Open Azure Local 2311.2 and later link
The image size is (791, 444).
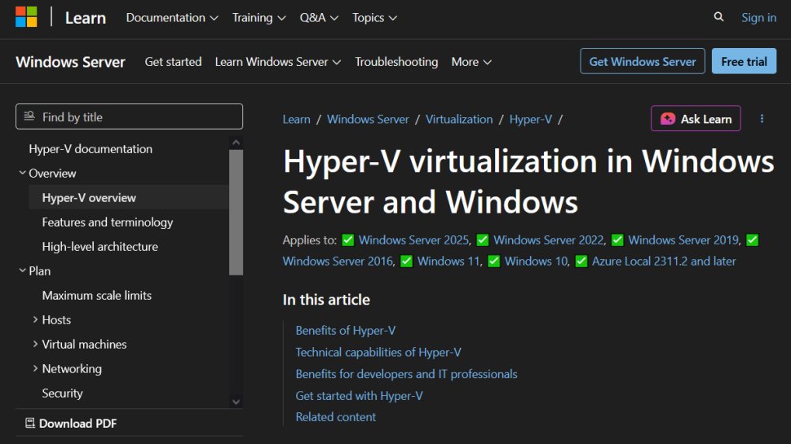(664, 261)
